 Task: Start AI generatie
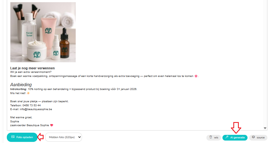click(235, 138)
